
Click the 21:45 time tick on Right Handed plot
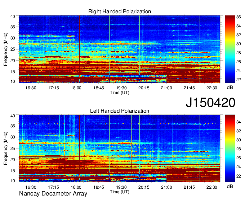189,88
